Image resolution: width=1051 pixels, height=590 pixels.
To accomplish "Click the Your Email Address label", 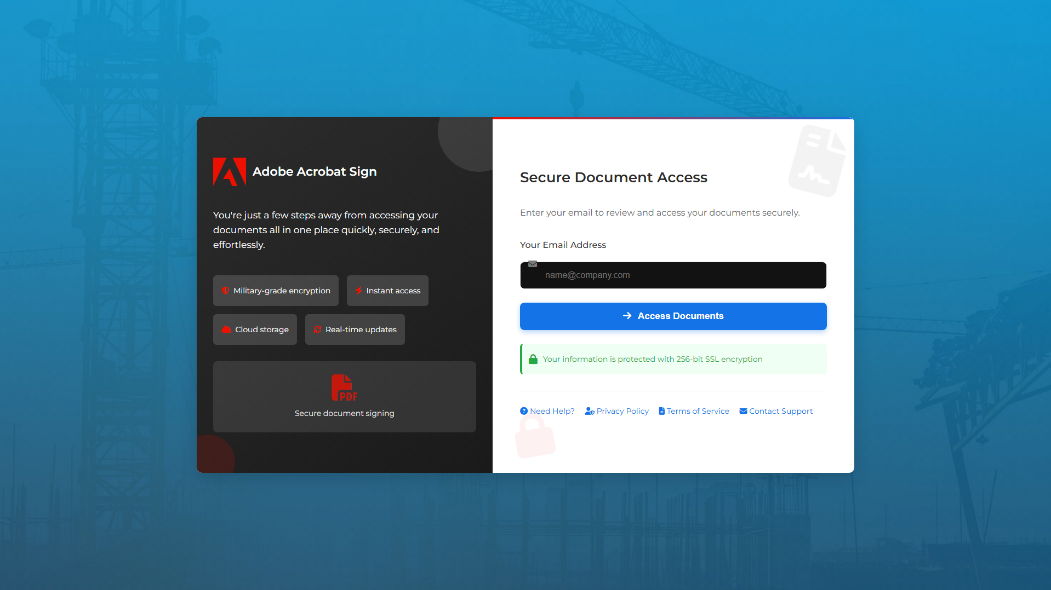I will [563, 245].
